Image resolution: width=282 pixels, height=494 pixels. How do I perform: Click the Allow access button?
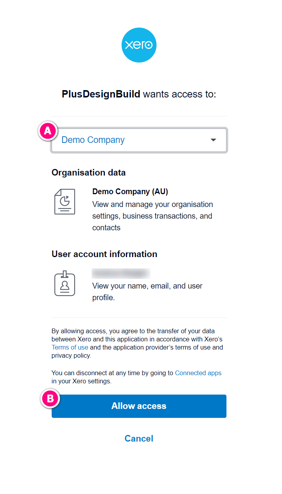point(139,406)
